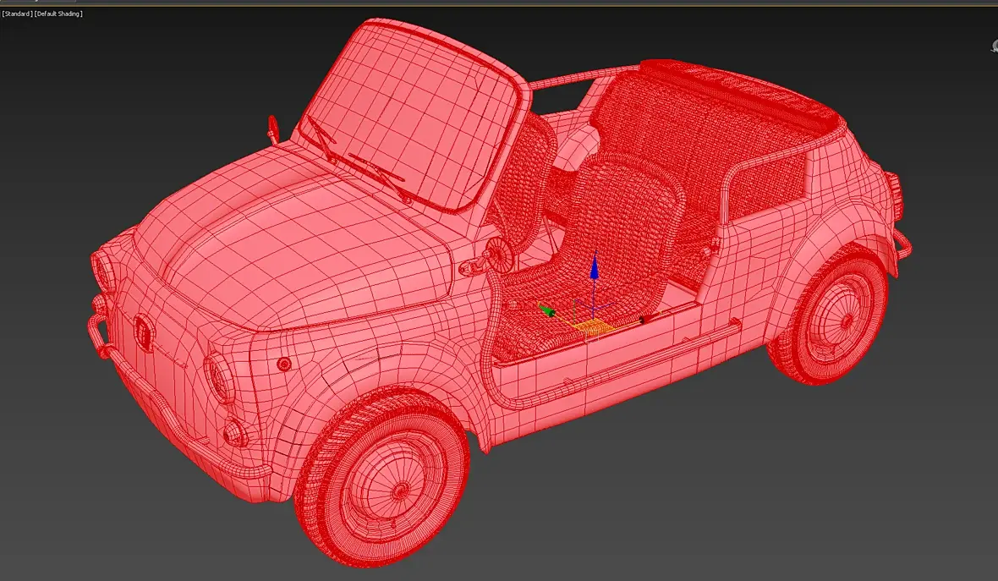This screenshot has height=581, width=998.
Task: Click the partially visible navigation icon at top right
Action: coord(994,45)
